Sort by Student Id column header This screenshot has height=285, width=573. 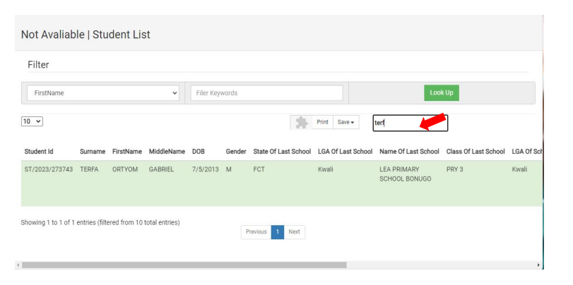(x=40, y=152)
